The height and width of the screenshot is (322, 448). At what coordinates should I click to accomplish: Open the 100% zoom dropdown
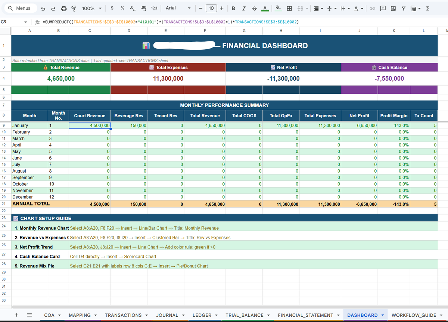pyautogui.click(x=92, y=8)
